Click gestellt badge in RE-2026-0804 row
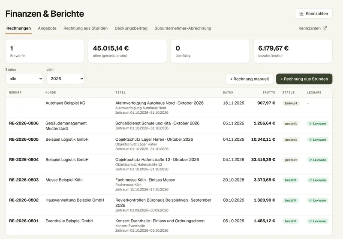 [x=291, y=160]
